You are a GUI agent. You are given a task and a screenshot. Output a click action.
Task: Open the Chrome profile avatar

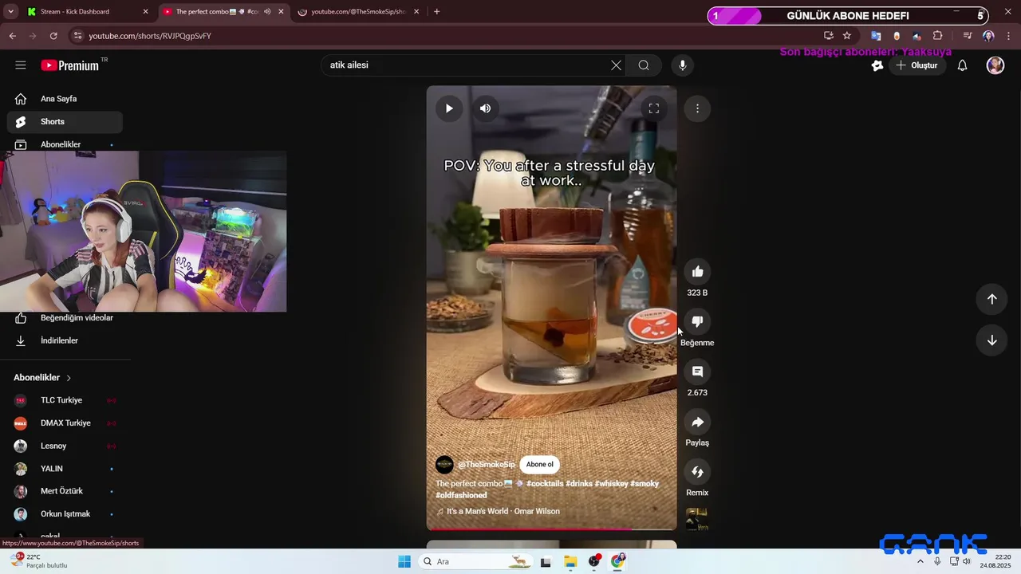[988, 36]
